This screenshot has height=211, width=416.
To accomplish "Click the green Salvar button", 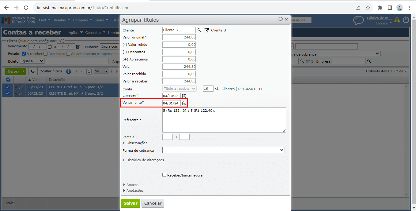I will point(130,203).
